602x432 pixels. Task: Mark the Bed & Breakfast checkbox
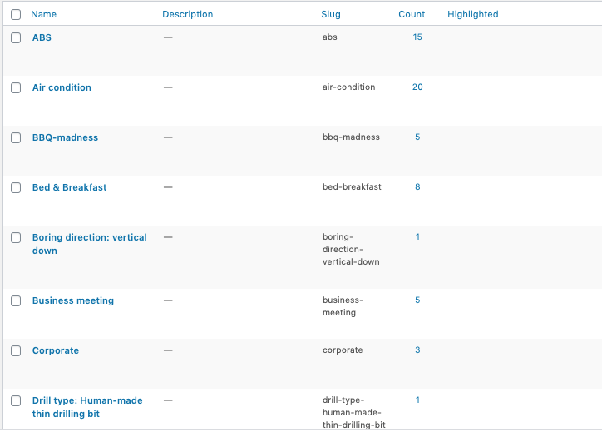pyautogui.click(x=16, y=188)
